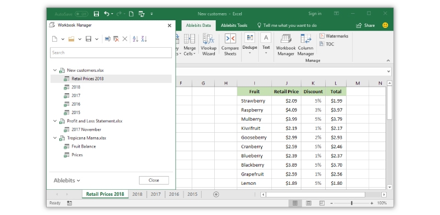
Task: Collapse Profit and Loss Statement.xlsx node
Action: pos(55,121)
